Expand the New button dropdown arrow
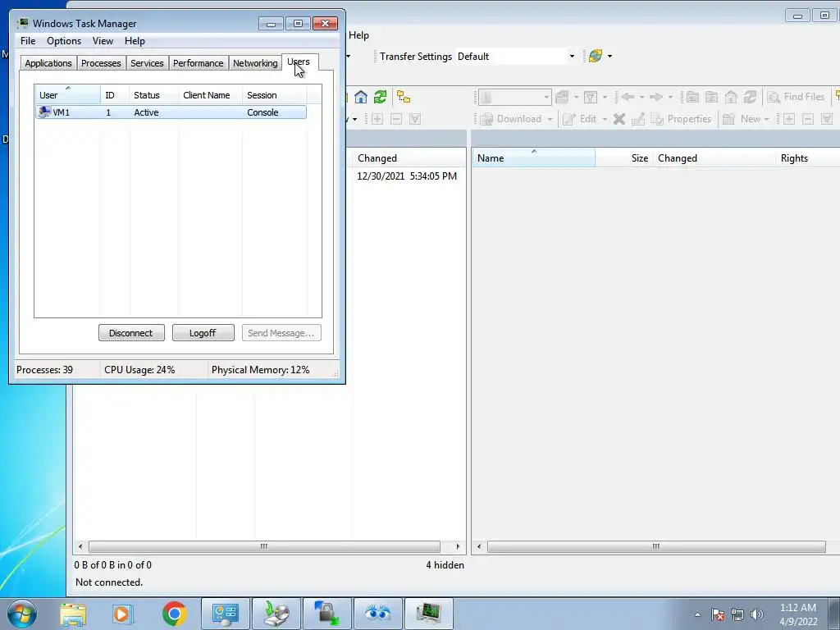 pos(767,119)
